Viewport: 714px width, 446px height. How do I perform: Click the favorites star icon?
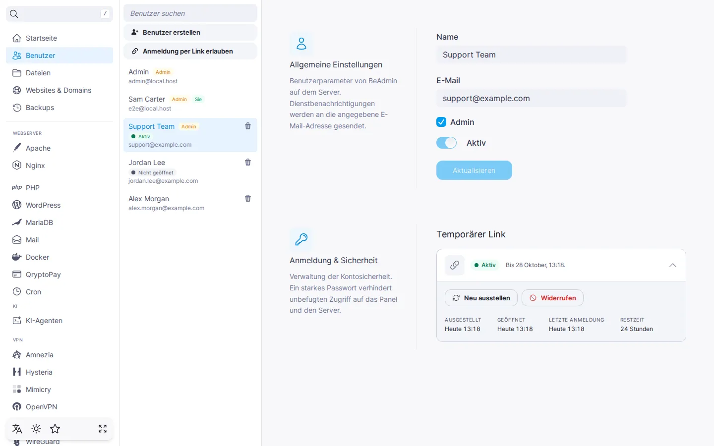[x=55, y=429]
